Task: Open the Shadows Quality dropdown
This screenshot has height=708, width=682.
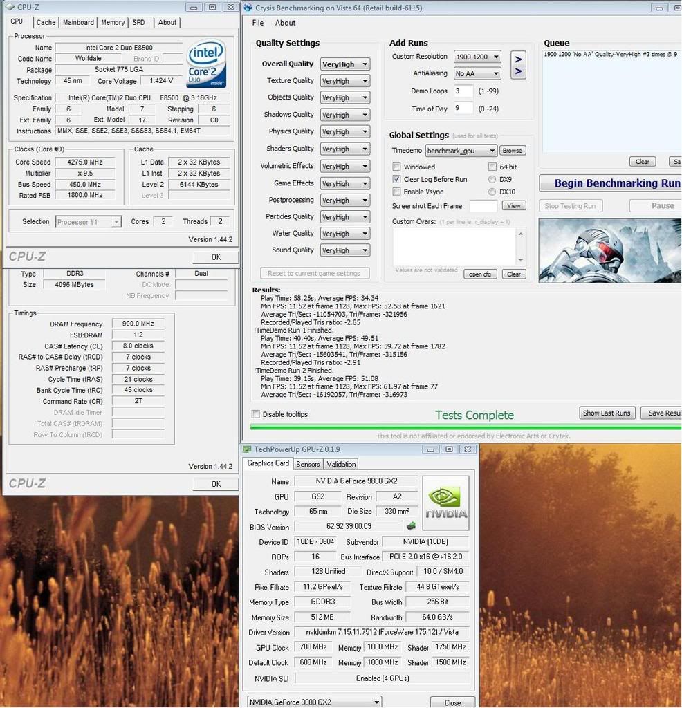Action: pos(345,115)
